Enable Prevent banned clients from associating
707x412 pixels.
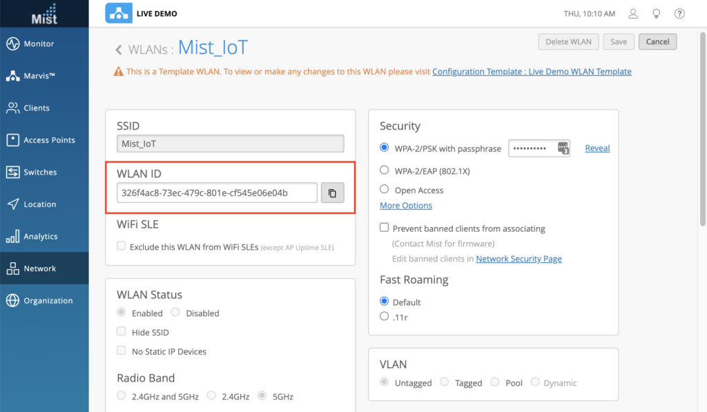pos(385,228)
